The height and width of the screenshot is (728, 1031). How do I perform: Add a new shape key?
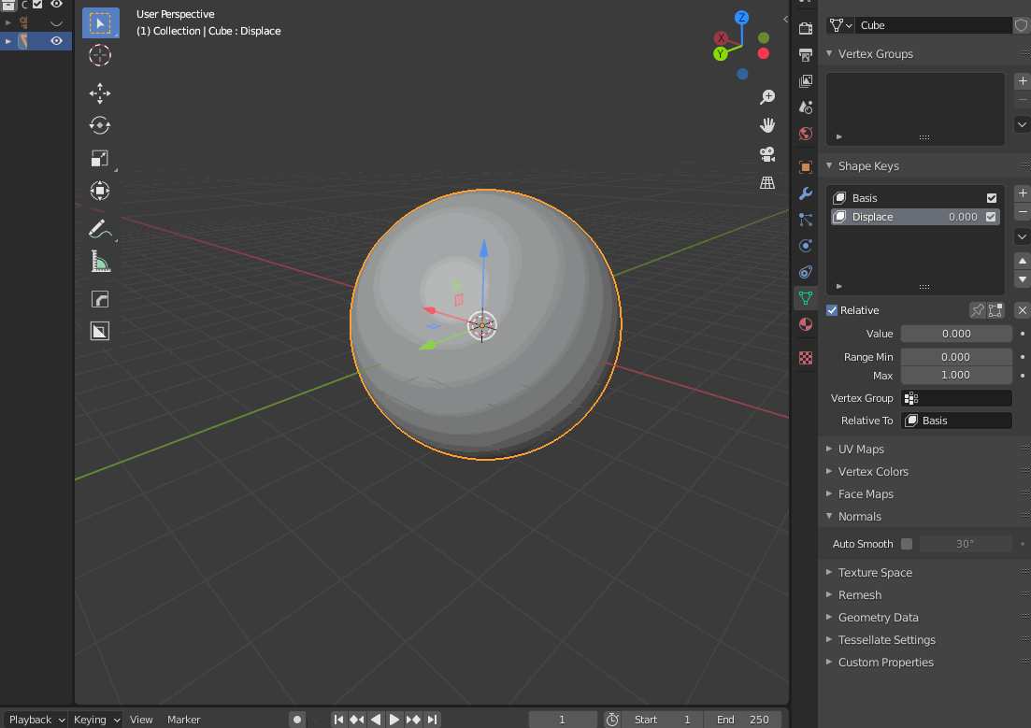click(x=1023, y=193)
